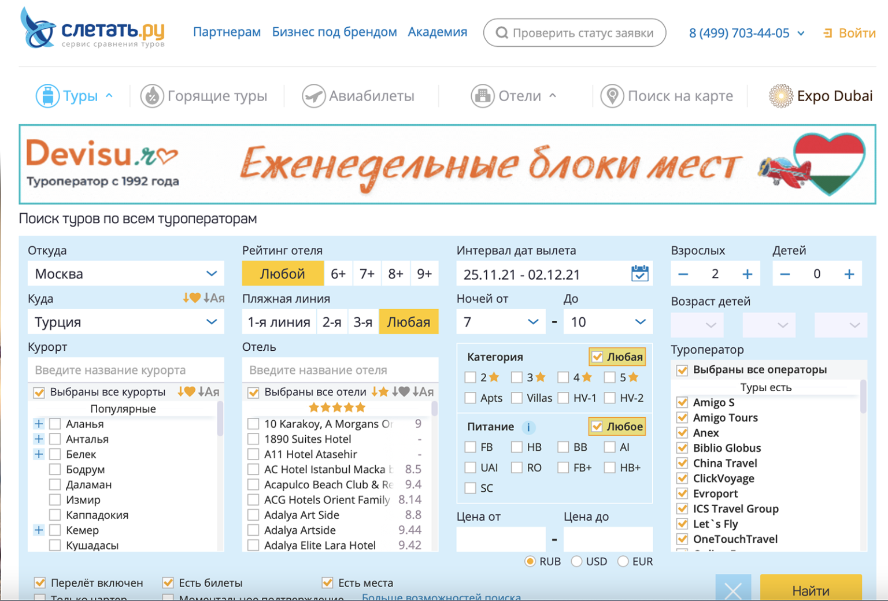
Task: Click the resort list scrollbar
Action: [220, 418]
